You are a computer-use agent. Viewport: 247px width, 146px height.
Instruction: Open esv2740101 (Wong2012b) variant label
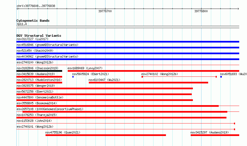(x=35, y=127)
